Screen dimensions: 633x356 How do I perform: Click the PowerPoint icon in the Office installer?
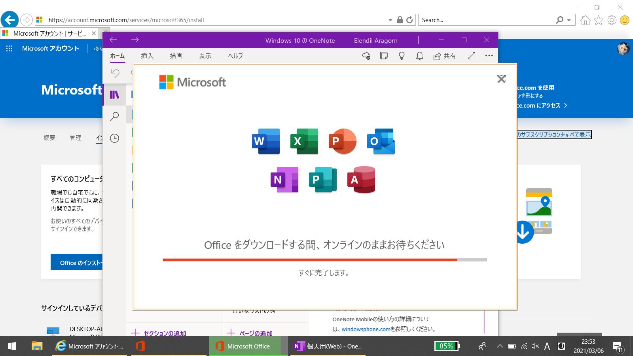click(343, 141)
